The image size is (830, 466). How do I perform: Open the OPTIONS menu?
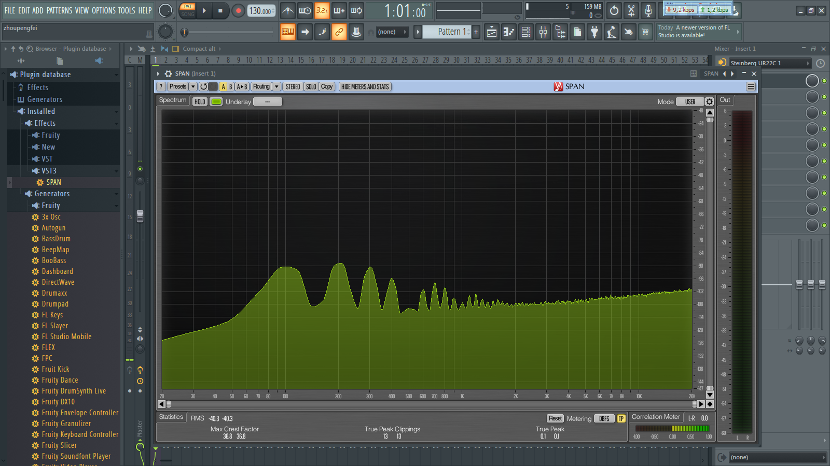click(x=104, y=10)
